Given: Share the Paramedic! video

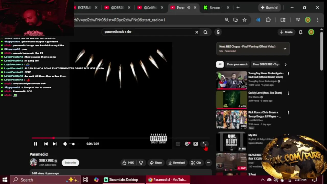Looking at the screenshot, I should tap(156, 163).
